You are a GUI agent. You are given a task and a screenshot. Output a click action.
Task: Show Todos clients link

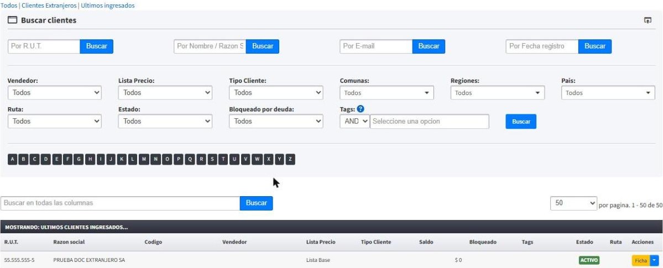click(9, 6)
